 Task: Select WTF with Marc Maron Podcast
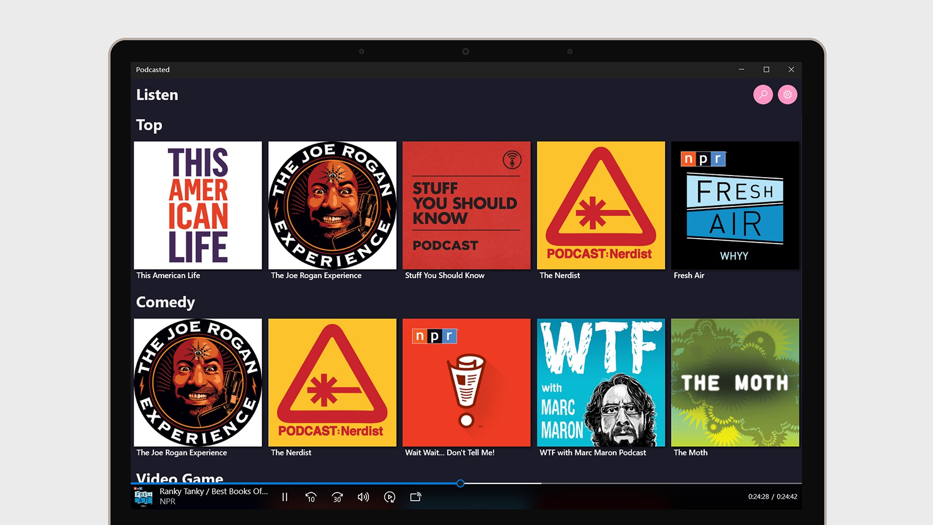tap(601, 383)
